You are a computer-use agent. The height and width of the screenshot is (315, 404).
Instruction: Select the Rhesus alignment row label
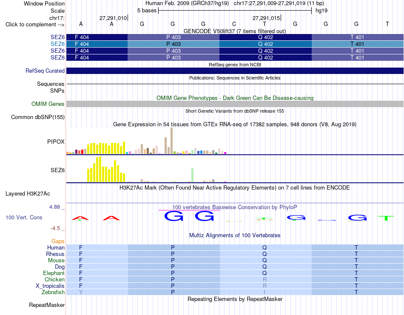click(x=55, y=254)
